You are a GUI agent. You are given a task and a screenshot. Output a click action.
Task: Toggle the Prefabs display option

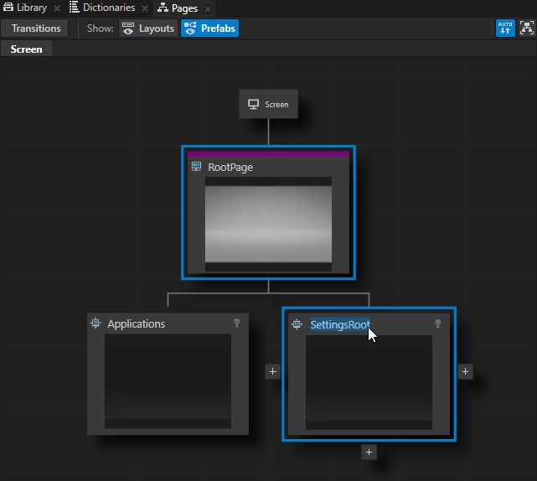click(x=209, y=28)
